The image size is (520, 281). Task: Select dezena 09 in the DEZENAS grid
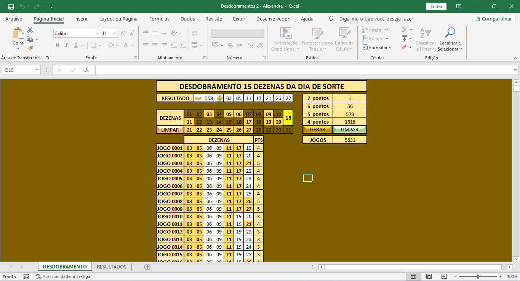[x=269, y=114]
